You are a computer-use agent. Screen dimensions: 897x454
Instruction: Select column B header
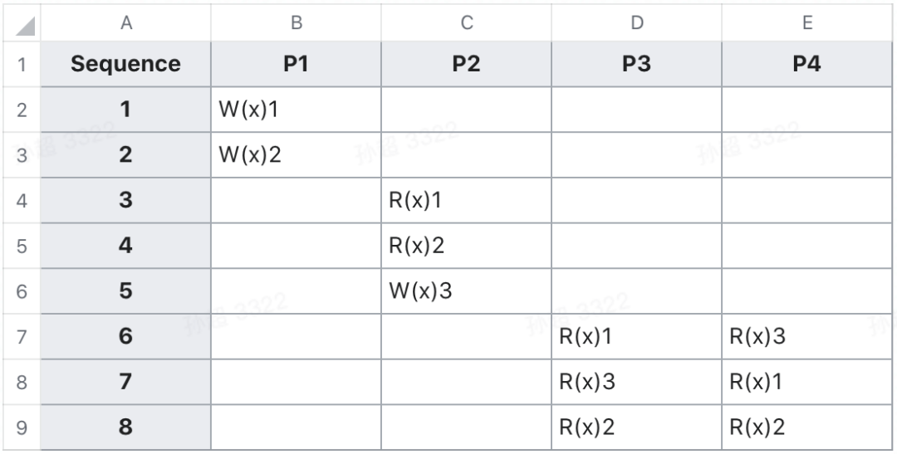(296, 24)
